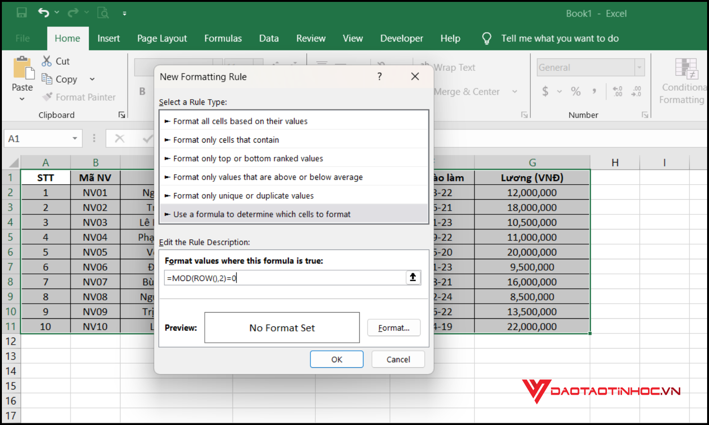
Task: Click the Format... button
Action: 393,327
